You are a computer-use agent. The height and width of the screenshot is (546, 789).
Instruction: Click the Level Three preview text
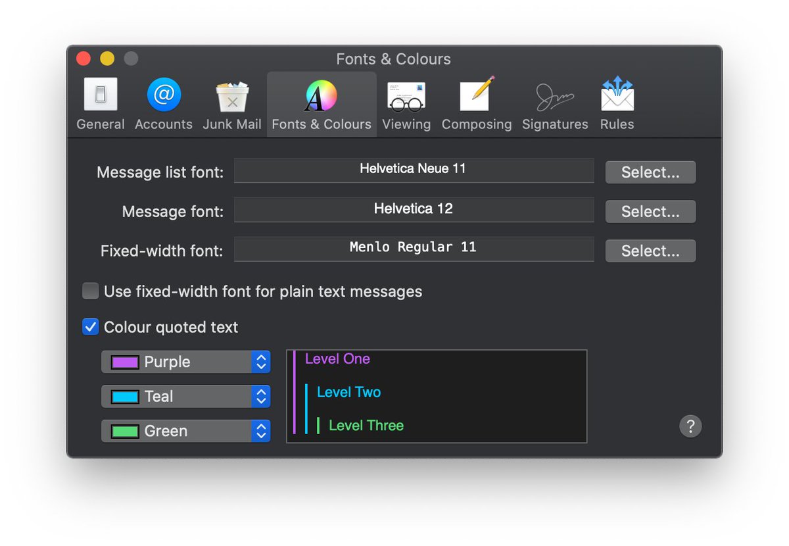point(366,426)
